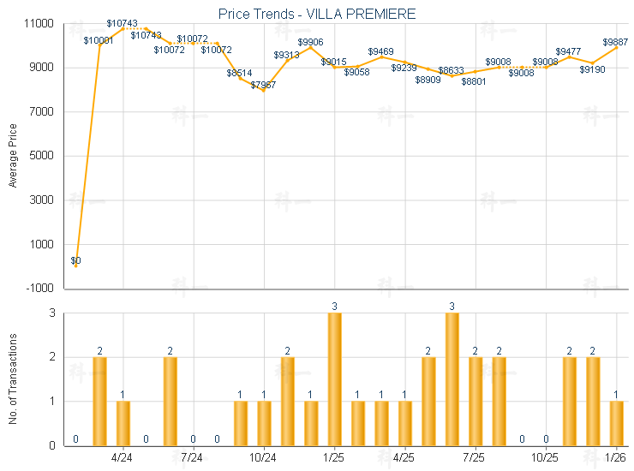
Task: Click the 'Average Price' y-axis title
Action: click(13, 155)
